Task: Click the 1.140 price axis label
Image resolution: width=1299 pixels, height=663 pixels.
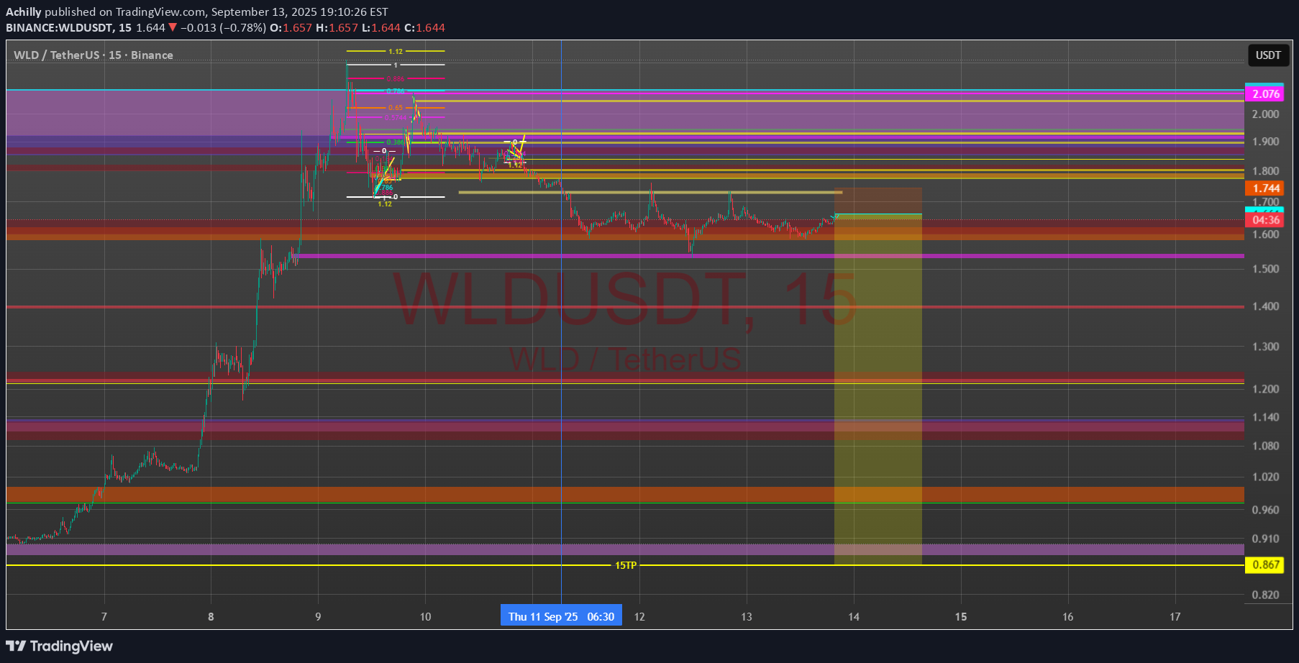Action: [x=1266, y=417]
